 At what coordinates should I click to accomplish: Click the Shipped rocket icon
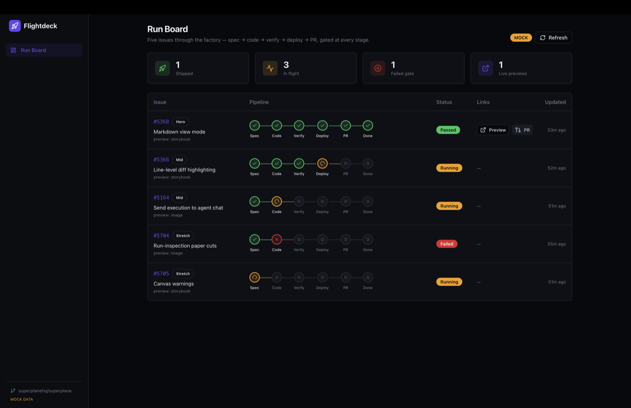click(x=162, y=68)
